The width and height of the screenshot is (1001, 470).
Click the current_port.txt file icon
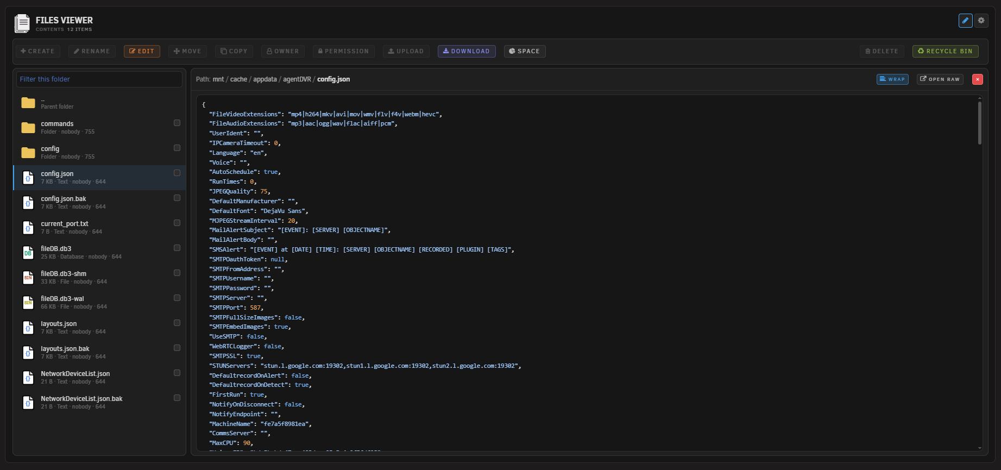pyautogui.click(x=28, y=228)
